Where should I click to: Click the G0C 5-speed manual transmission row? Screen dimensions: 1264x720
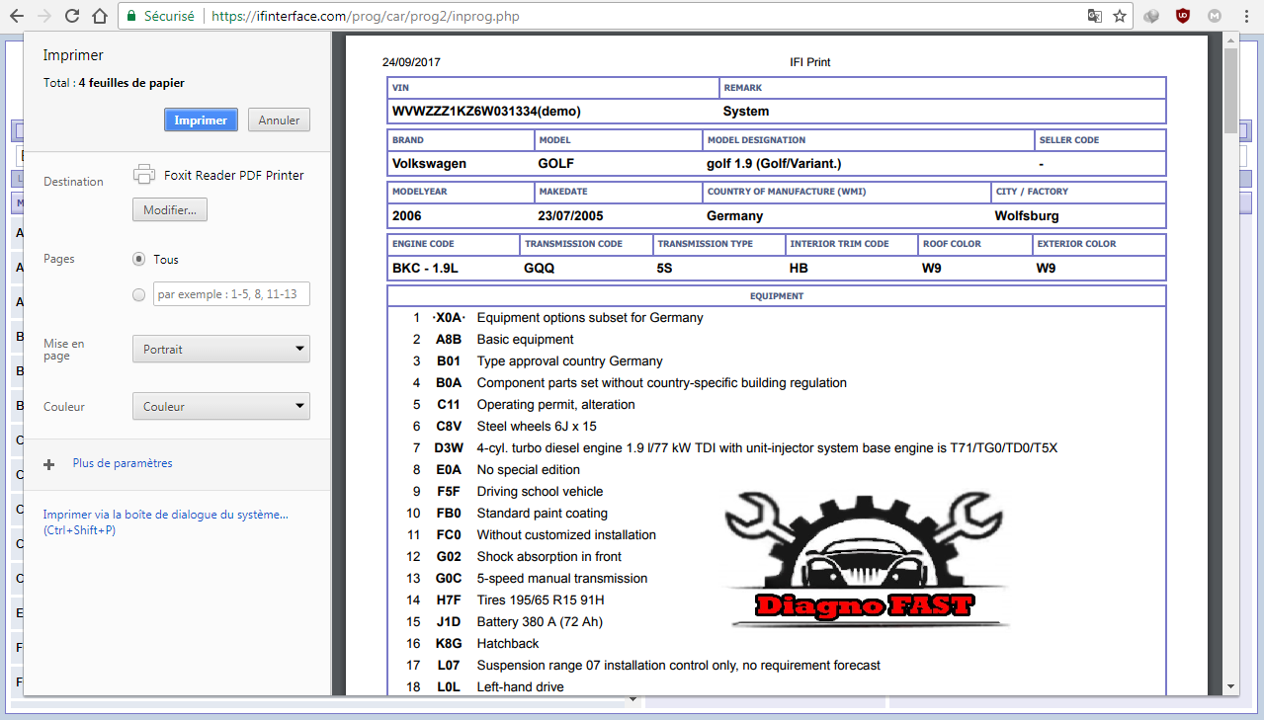527,579
